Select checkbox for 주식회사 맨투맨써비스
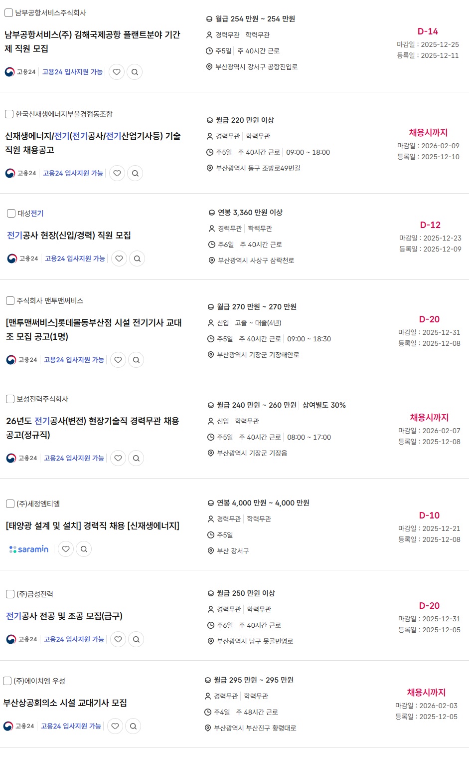The image size is (469, 757). coord(10,300)
